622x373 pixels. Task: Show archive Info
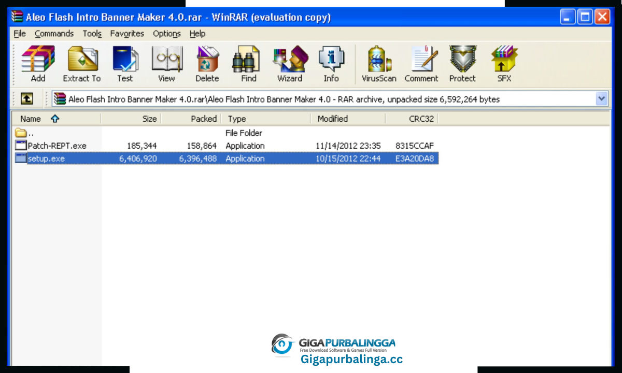tap(331, 64)
